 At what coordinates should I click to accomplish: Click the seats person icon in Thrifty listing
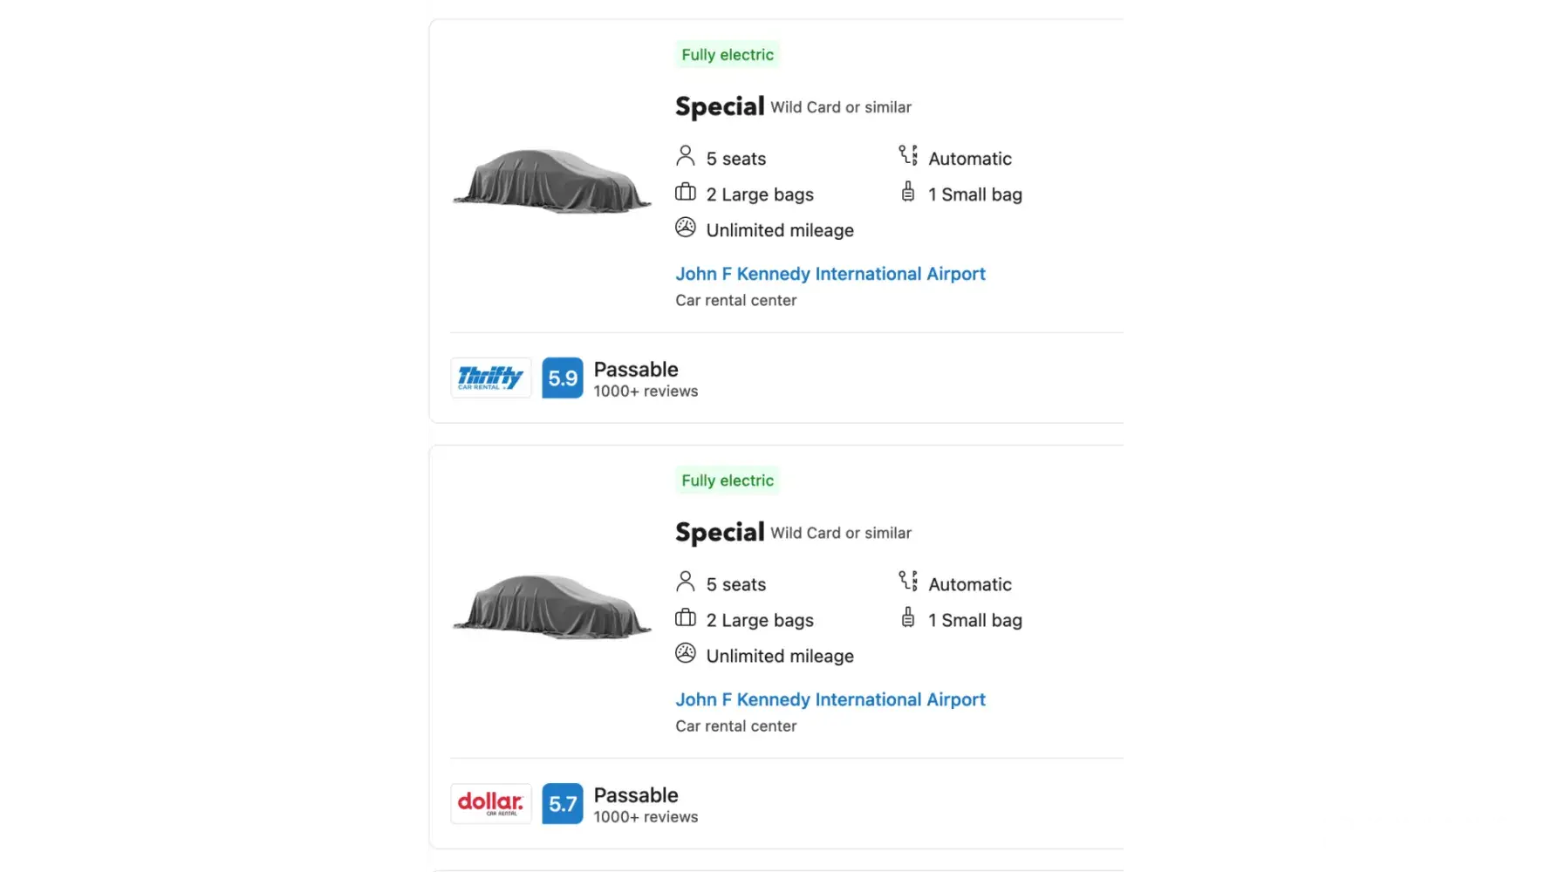[x=686, y=156]
